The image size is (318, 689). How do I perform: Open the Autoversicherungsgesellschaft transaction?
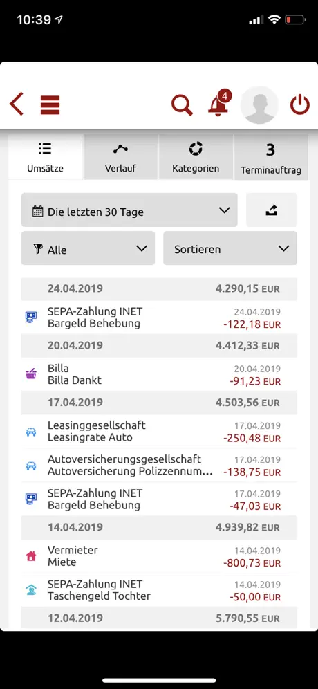159,466
